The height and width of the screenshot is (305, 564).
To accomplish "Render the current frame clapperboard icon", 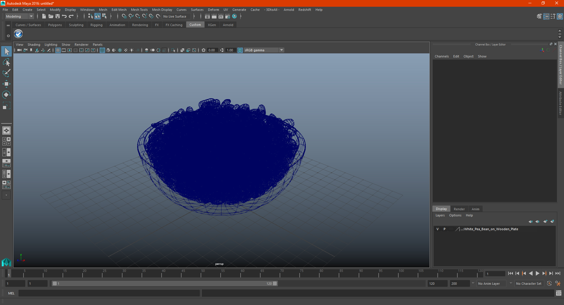I will click(x=214, y=16).
